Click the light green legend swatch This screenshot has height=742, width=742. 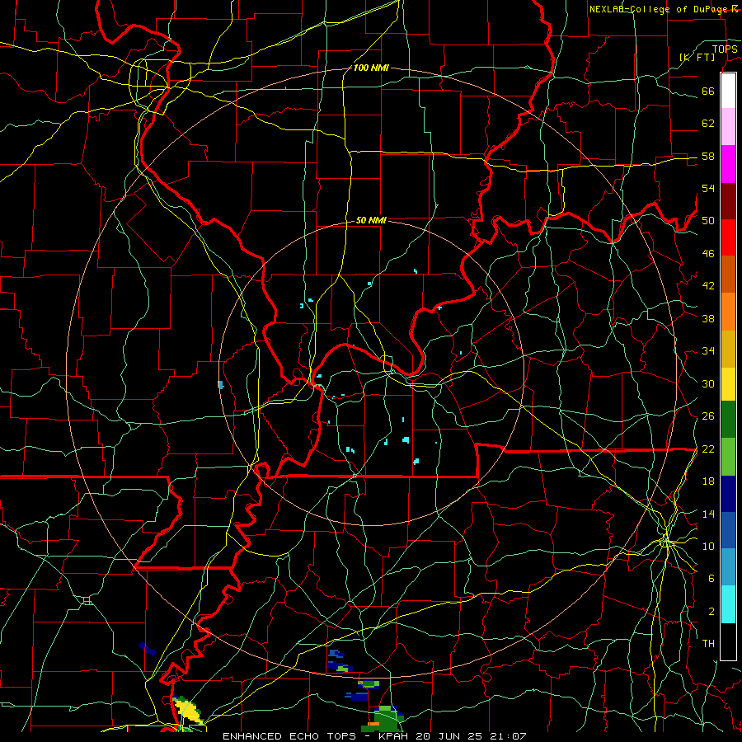728,457
